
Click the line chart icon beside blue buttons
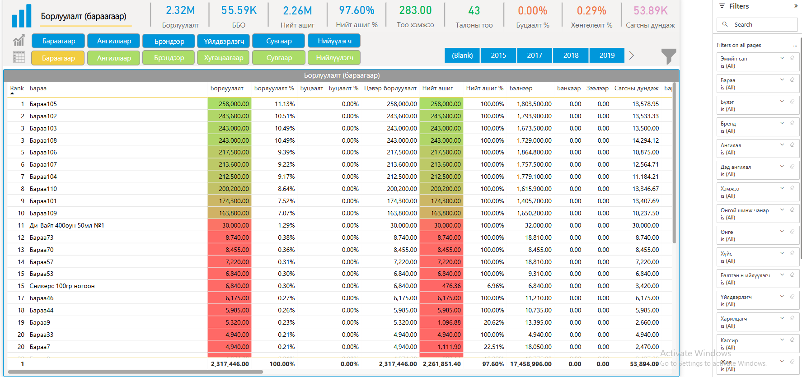point(19,41)
